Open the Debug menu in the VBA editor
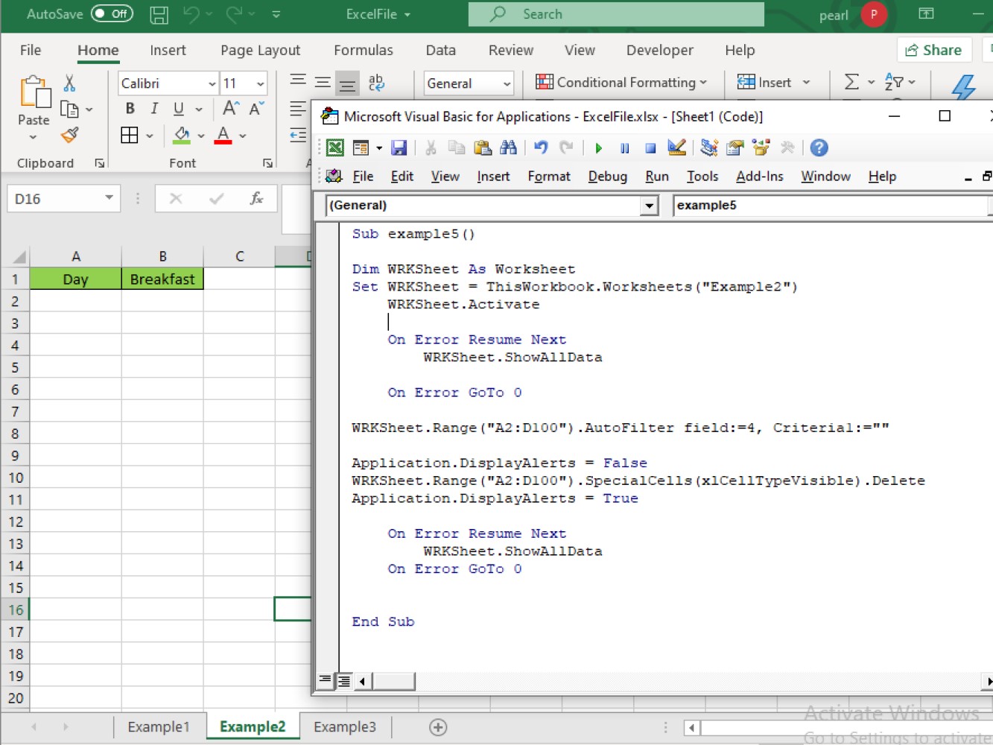This screenshot has height=745, width=993. [607, 177]
